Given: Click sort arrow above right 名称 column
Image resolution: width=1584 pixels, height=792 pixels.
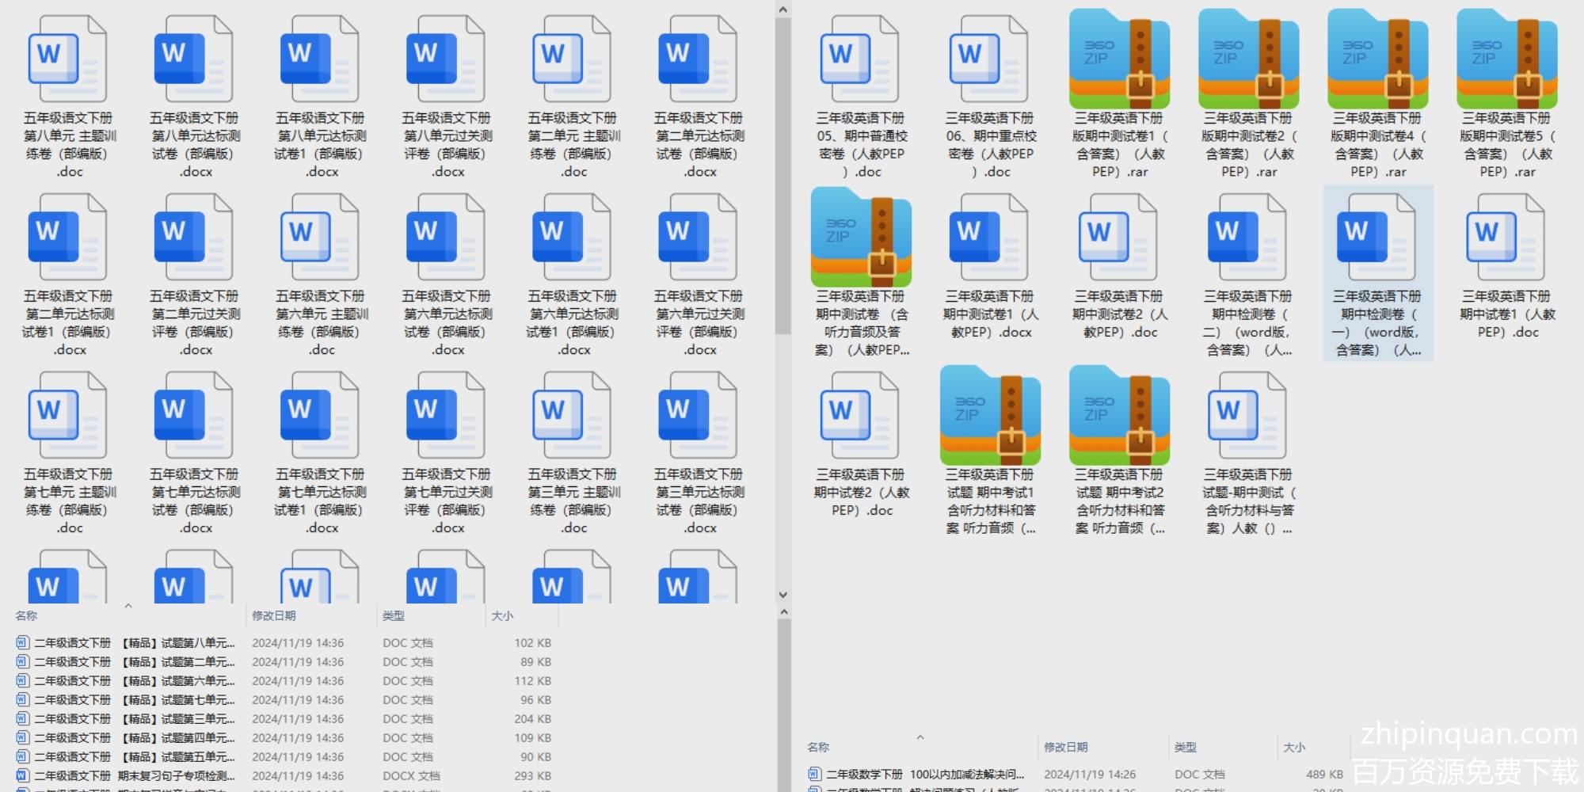Looking at the screenshot, I should click(920, 737).
